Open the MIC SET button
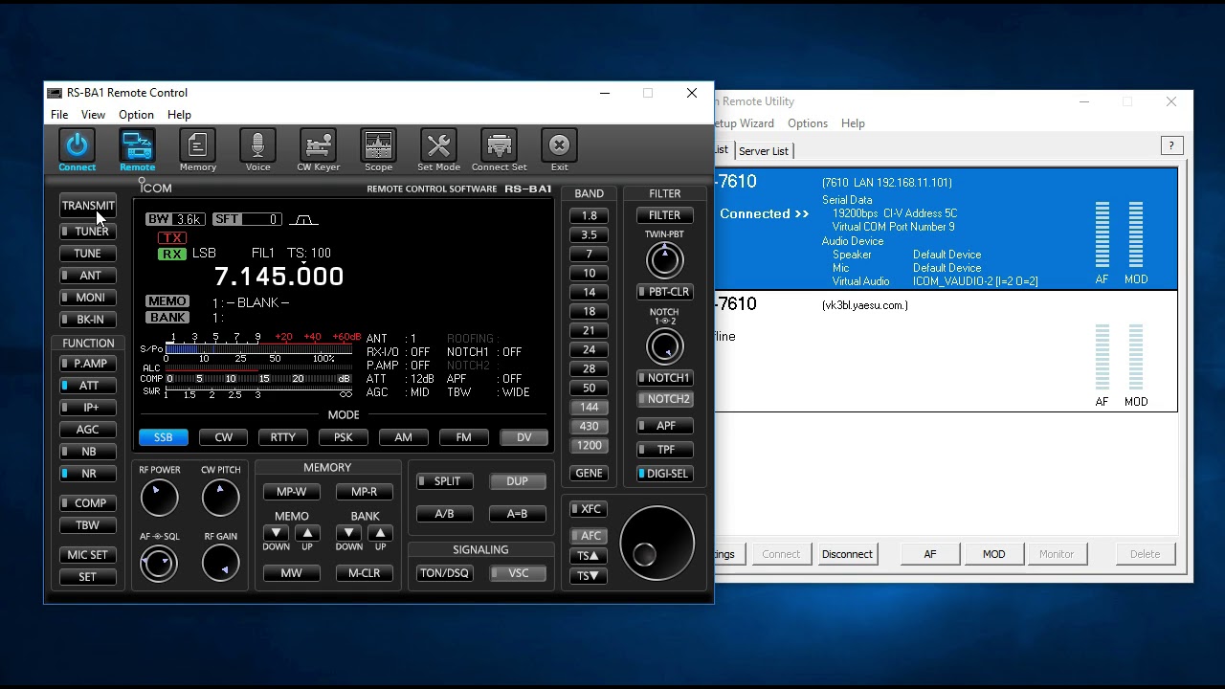The image size is (1225, 689). (87, 555)
